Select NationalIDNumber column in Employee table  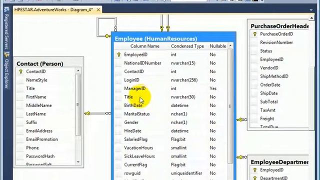(142, 63)
